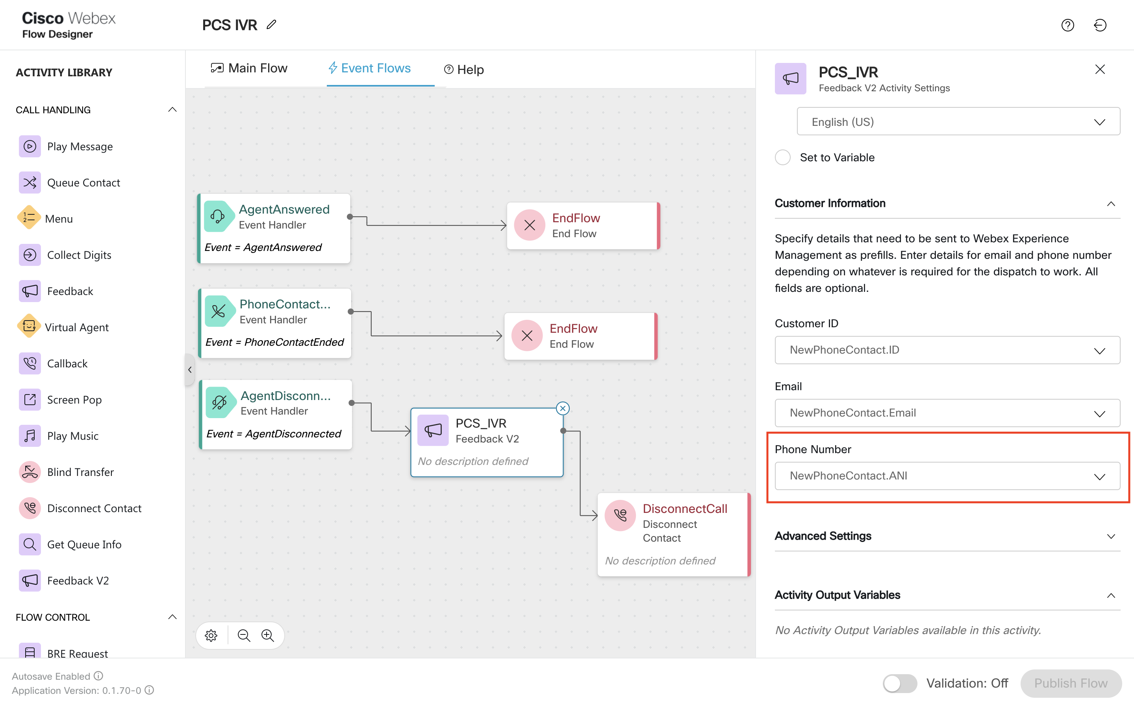
Task: Select the Screen Pop activity icon
Action: 30,399
